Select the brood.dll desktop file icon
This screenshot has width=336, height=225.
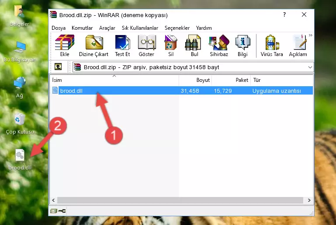(x=20, y=159)
